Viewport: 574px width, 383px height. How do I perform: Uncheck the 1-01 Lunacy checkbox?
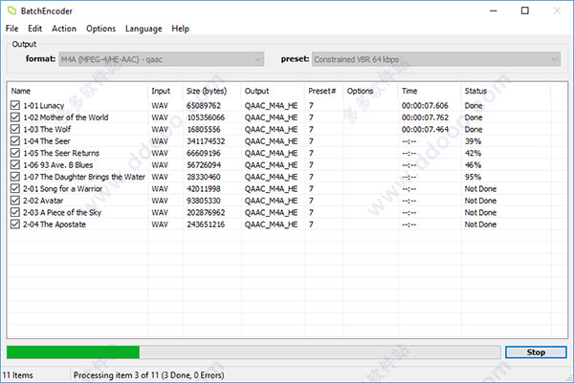click(15, 105)
